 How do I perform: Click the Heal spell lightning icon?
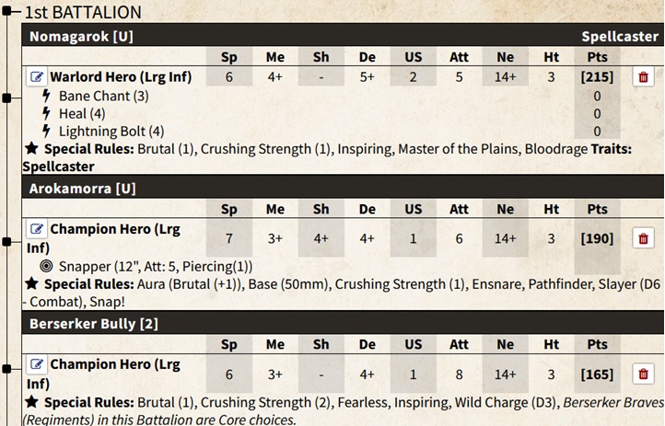coord(46,113)
